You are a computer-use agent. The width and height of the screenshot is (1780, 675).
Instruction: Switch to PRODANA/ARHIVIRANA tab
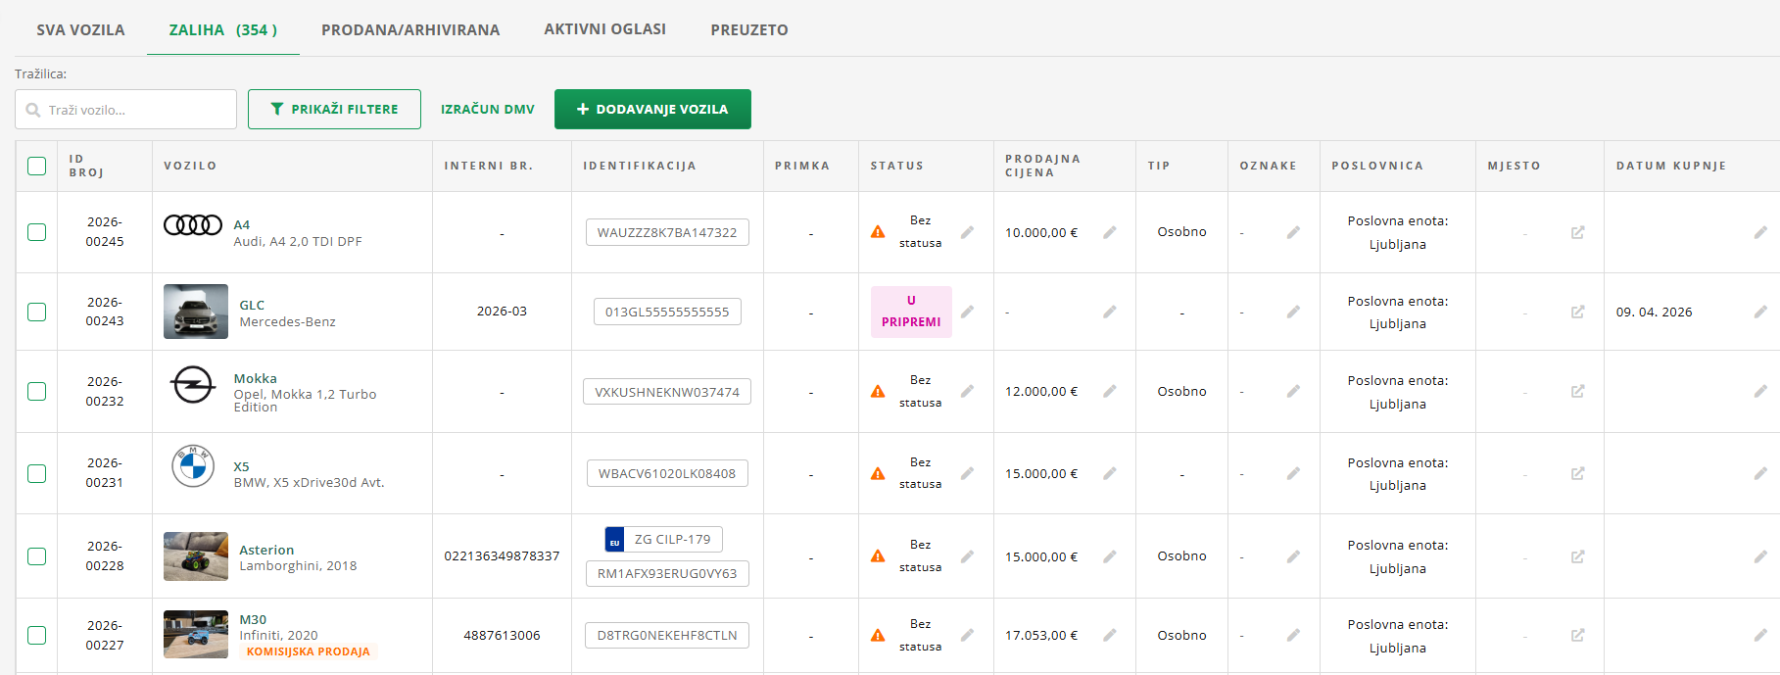pos(410,29)
